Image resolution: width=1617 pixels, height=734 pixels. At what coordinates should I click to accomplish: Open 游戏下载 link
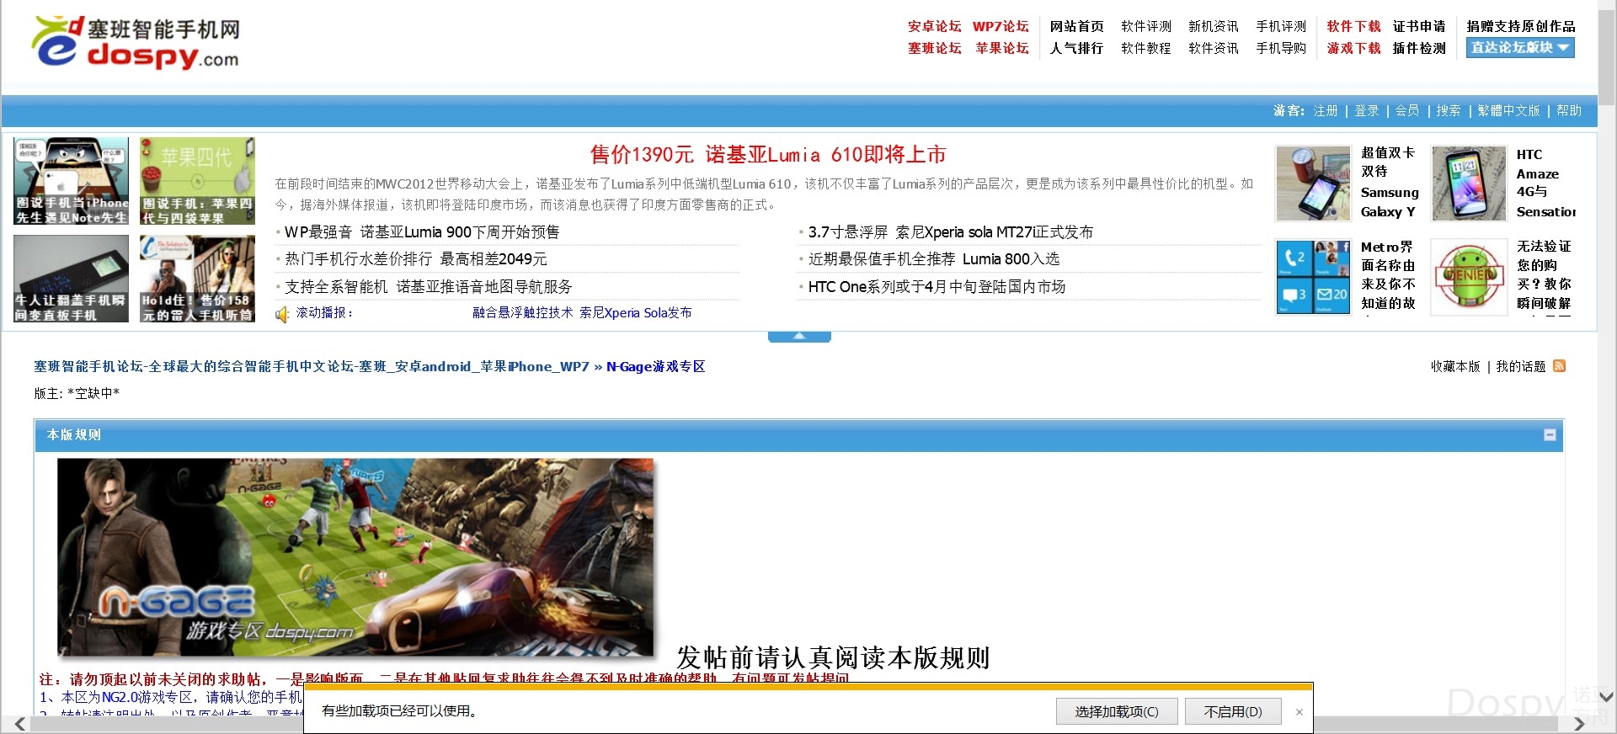pos(1353,48)
